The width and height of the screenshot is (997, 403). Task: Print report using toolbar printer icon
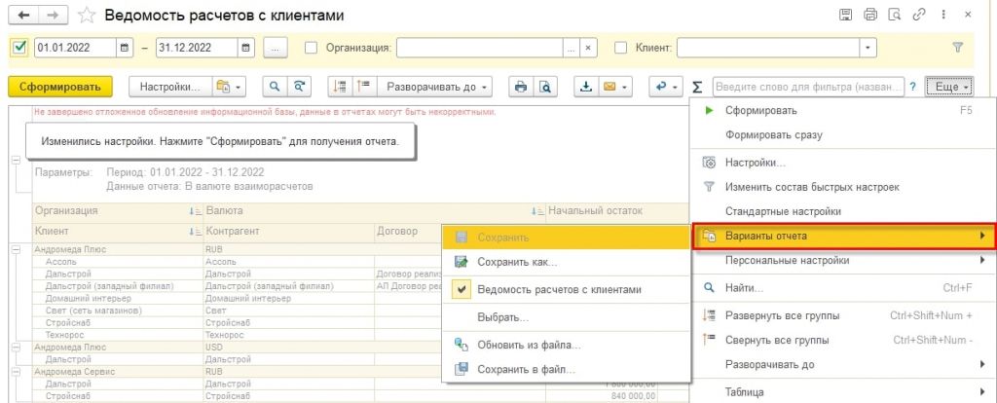click(x=521, y=87)
